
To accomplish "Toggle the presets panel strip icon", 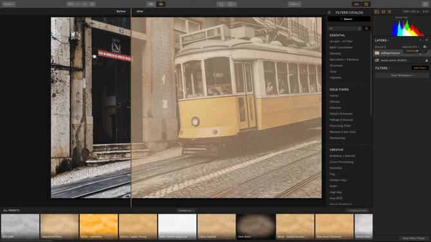I will point(356,4).
